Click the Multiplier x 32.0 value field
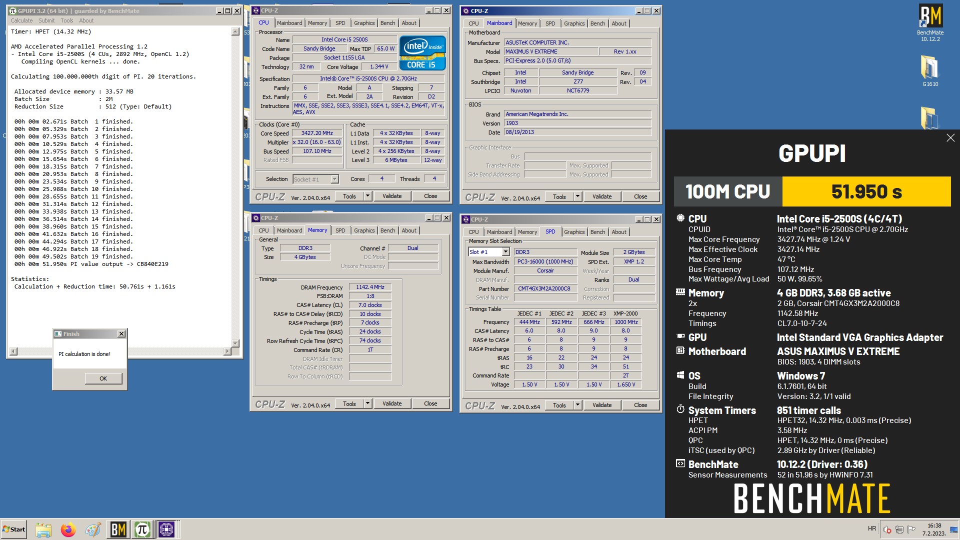Viewport: 960px width, 540px height. [317, 142]
